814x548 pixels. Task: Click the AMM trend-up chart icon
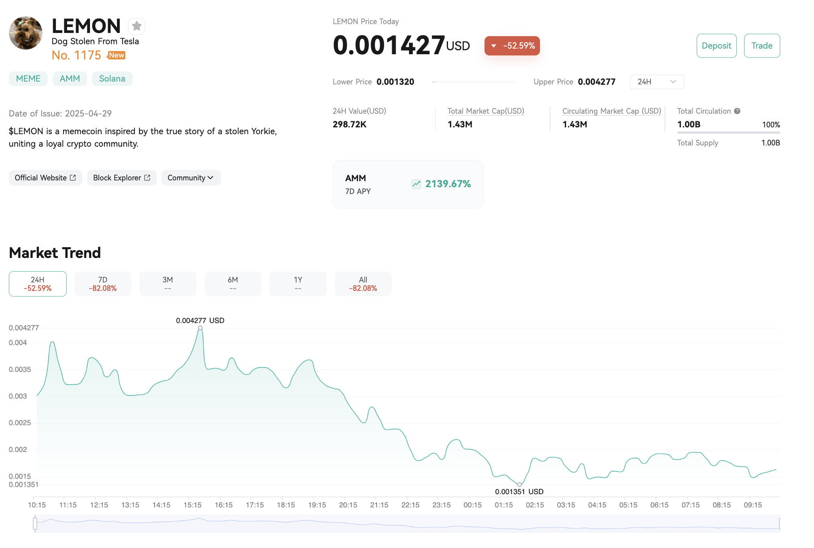point(416,184)
